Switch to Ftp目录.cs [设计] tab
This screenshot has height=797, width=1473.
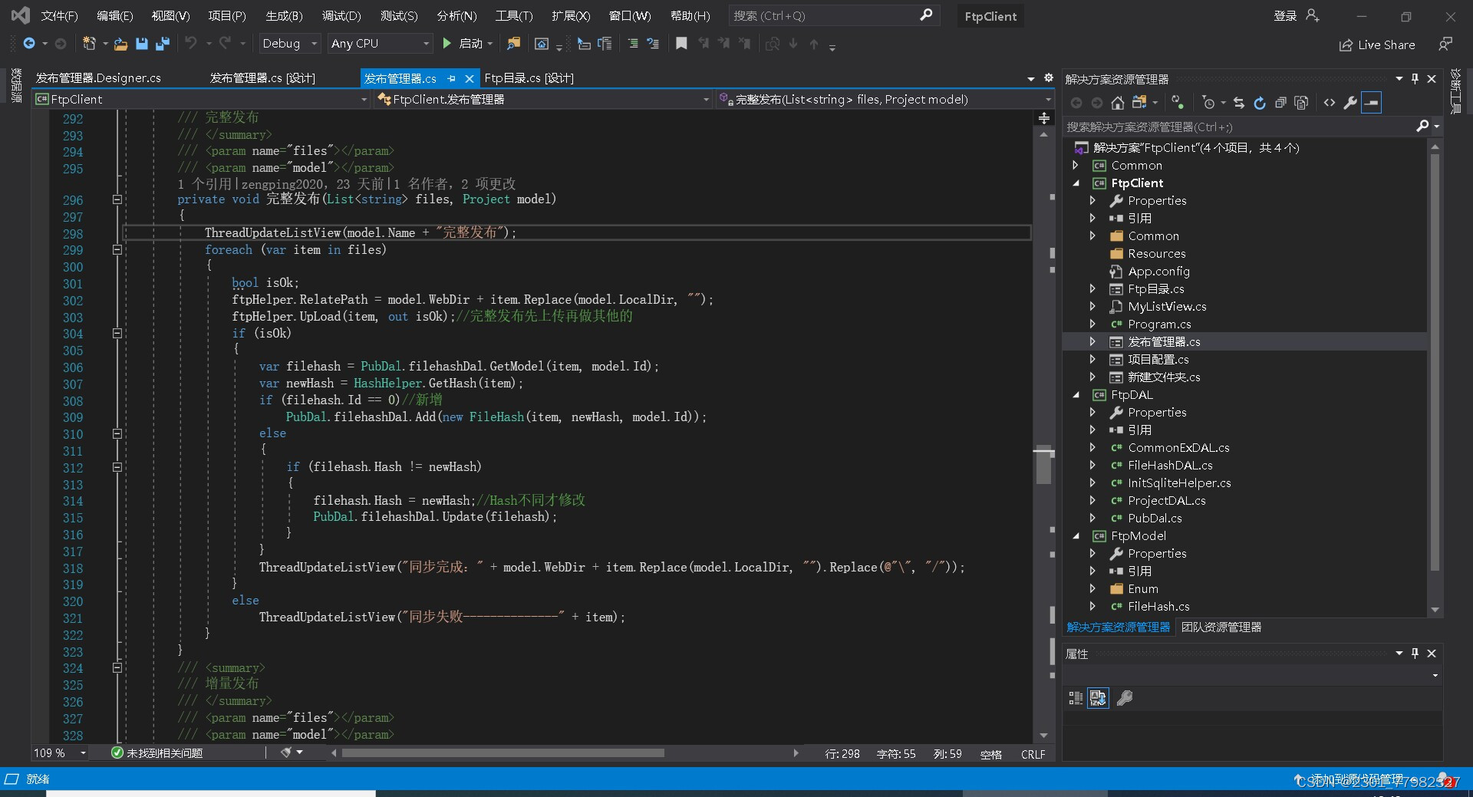pos(529,78)
